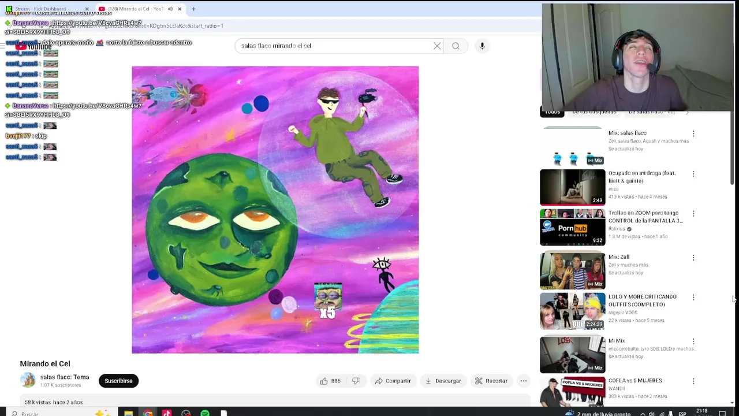
Task: Like the Mirando el Cel video
Action: coord(330,381)
